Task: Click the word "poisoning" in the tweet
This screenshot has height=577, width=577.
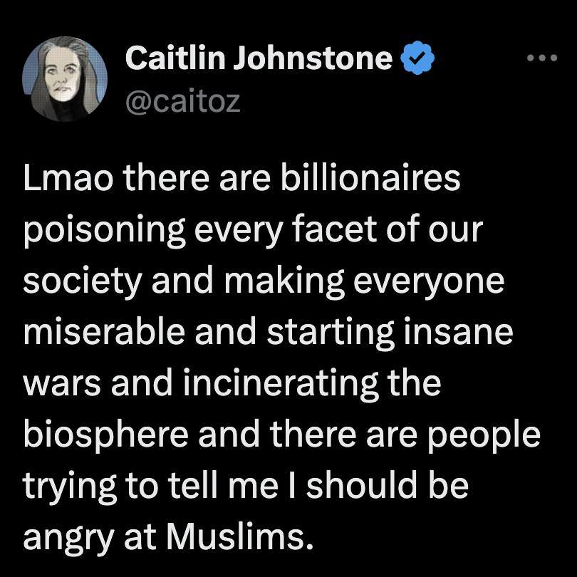Action: pos(105,232)
